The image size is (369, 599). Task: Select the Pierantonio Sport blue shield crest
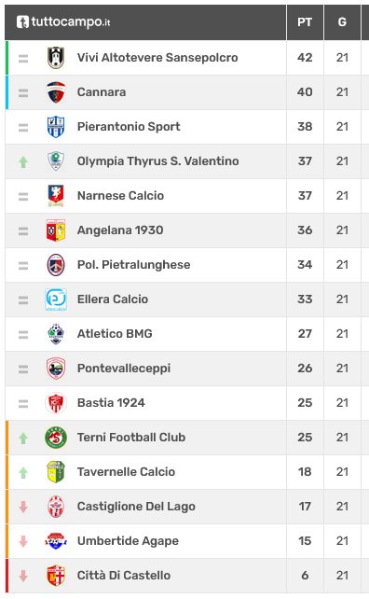coord(56,127)
